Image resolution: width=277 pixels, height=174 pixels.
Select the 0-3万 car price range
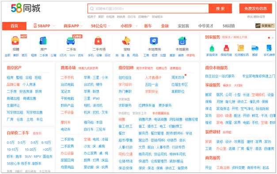coord(11,142)
